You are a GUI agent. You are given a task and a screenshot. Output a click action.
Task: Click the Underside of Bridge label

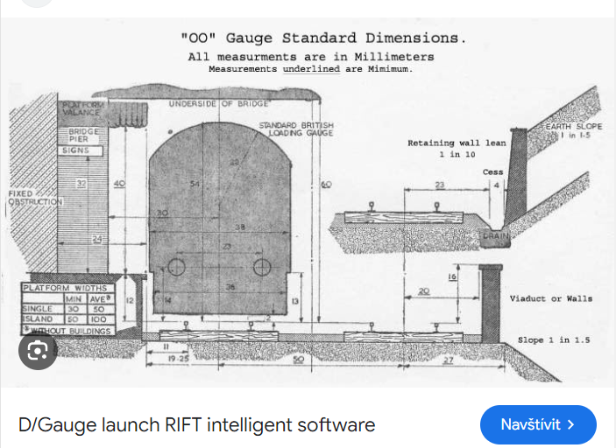207,104
